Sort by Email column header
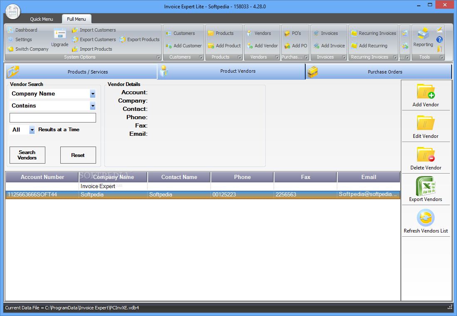Viewport: 457px width, 316px height. [x=369, y=177]
